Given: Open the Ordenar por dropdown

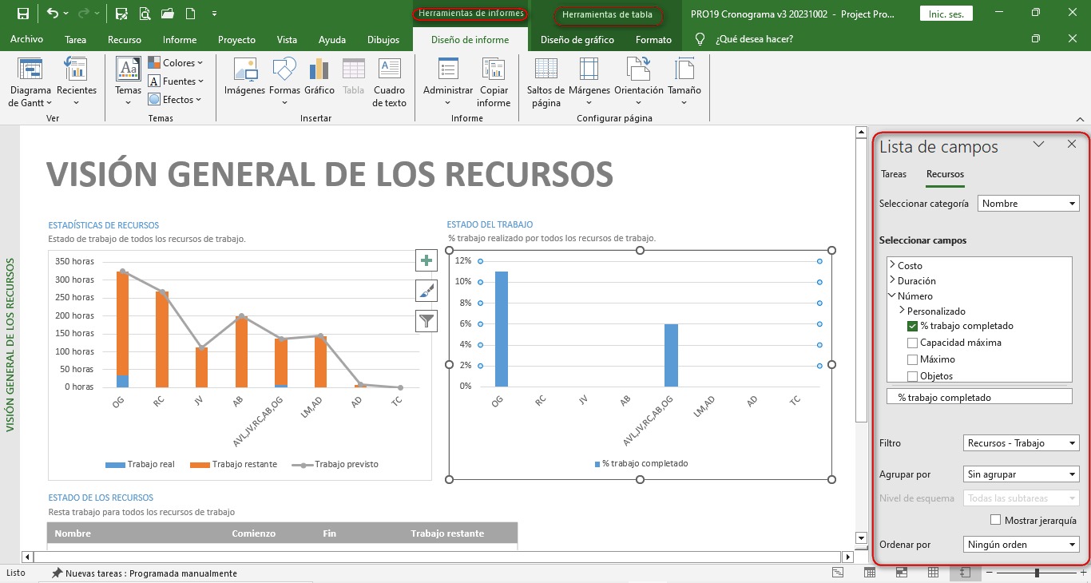Looking at the screenshot, I should (1021, 545).
